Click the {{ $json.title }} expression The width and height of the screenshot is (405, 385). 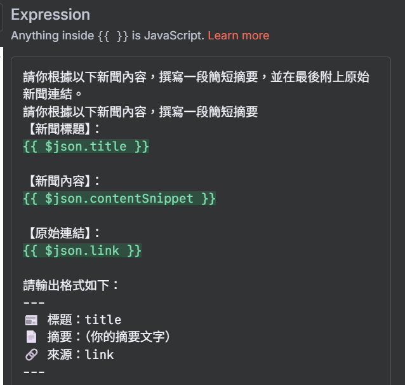(86, 147)
